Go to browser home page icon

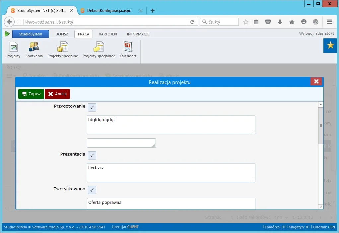tap(292, 22)
